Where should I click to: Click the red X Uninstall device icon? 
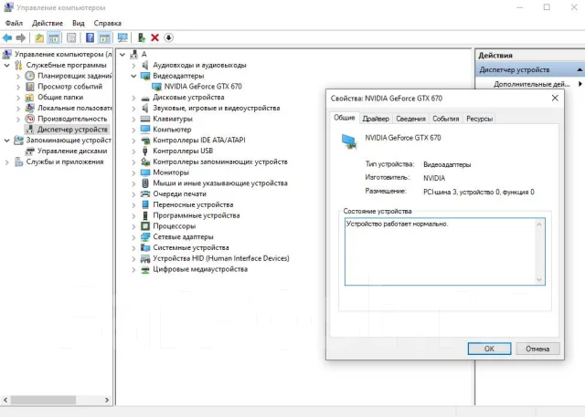pyautogui.click(x=154, y=37)
